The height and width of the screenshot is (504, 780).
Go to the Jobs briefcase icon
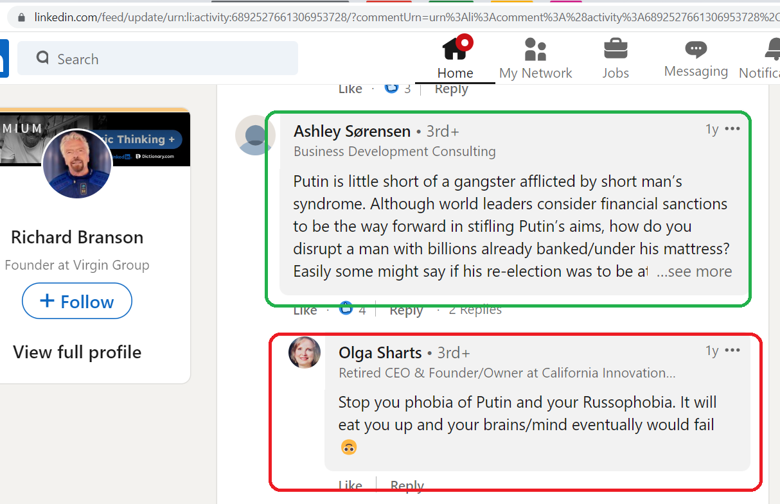tap(616, 49)
